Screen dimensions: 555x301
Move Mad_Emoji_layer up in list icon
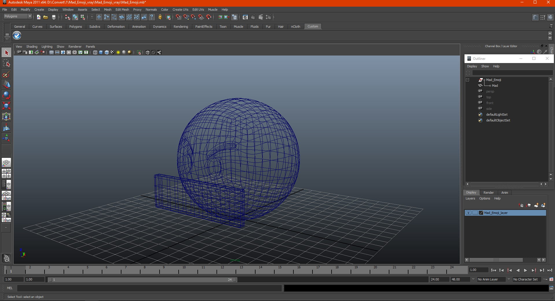[521, 205]
